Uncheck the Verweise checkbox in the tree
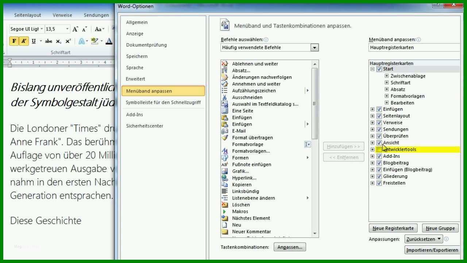This screenshot has width=467, height=263. coord(379,123)
